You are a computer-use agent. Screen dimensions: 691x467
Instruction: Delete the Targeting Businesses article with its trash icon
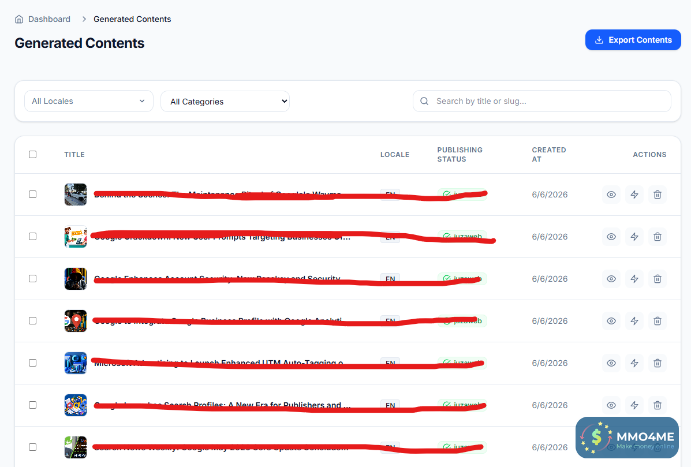point(657,237)
